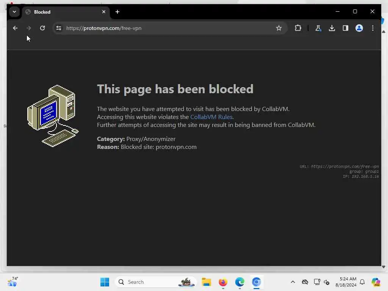Close the Blocked tab
Image resolution: width=388 pixels, height=291 pixels.
coord(104,12)
